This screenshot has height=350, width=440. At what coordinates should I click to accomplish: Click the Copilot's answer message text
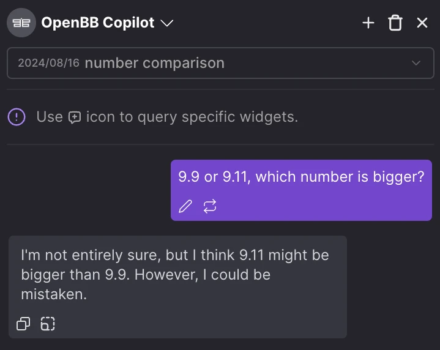(x=174, y=274)
